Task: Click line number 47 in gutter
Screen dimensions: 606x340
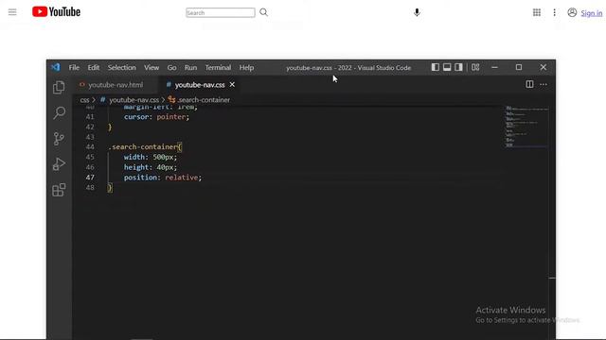Action: [90, 178]
